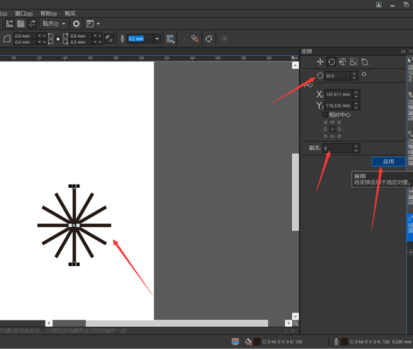413x350 pixels.
Task: Click the 副本 copies input field
Action: tap(338, 148)
